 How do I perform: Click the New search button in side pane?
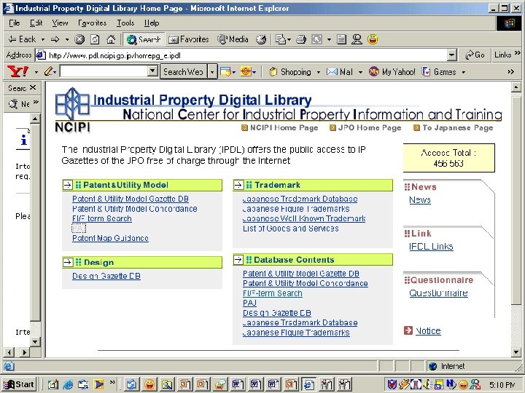(19, 104)
